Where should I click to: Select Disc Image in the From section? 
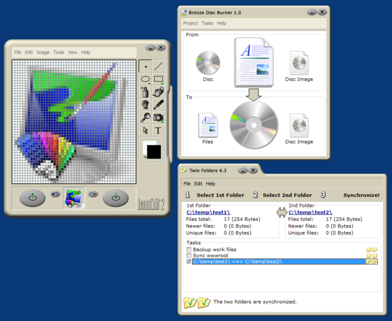pos(299,66)
